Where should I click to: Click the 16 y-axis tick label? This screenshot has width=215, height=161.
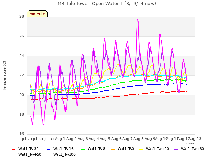coord(21,134)
